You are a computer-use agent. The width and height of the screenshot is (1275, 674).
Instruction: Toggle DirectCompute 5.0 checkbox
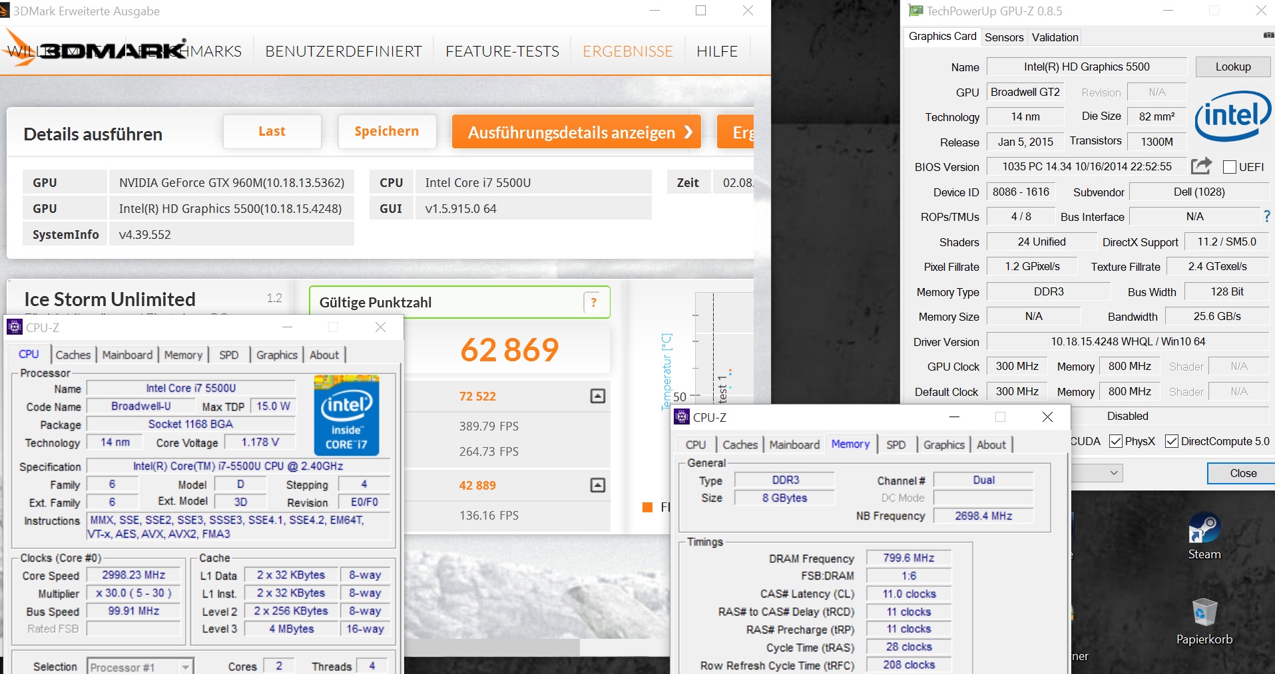1172,441
